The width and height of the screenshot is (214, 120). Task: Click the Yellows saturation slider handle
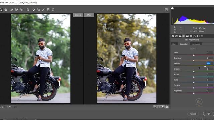[x=205, y=66]
